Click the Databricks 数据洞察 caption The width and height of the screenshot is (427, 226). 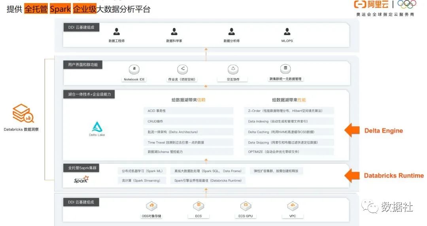[21, 130]
